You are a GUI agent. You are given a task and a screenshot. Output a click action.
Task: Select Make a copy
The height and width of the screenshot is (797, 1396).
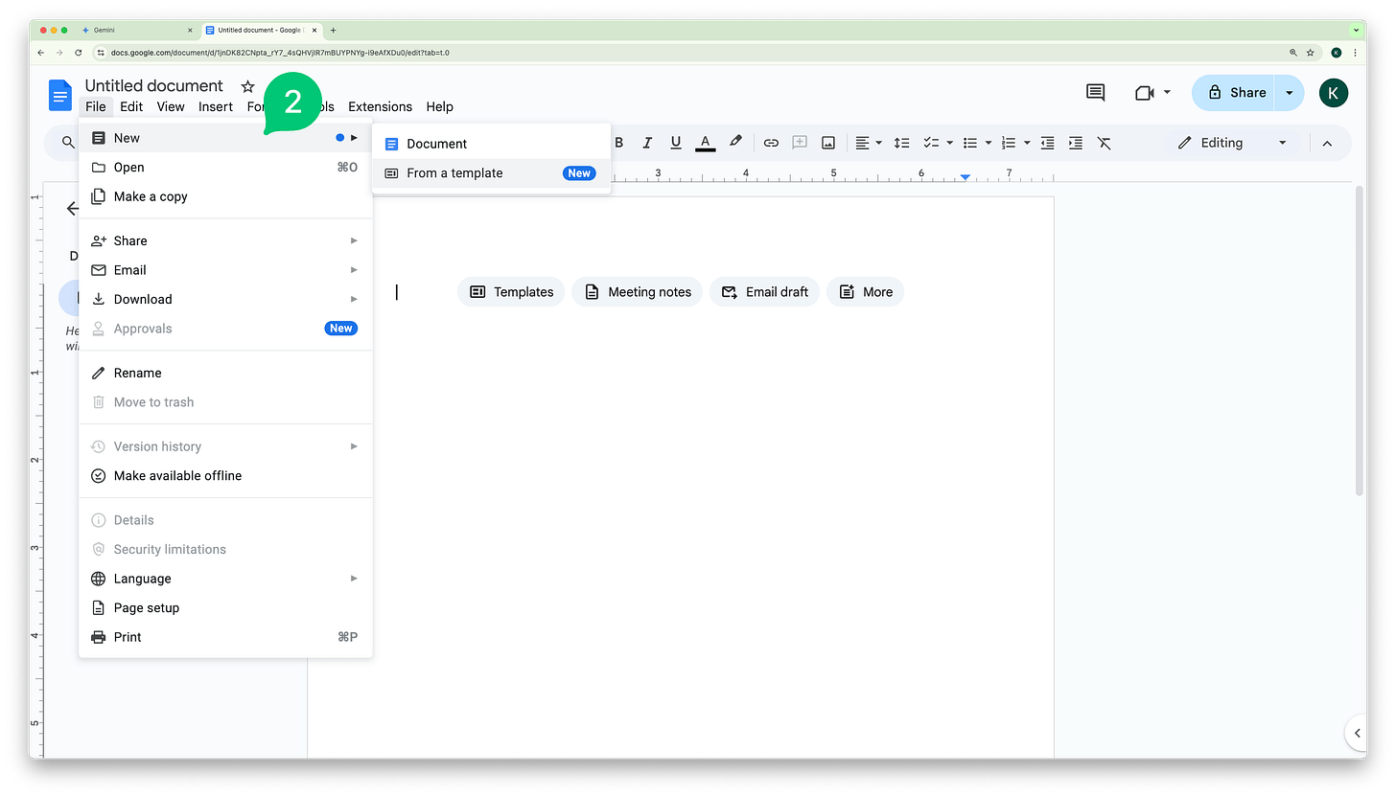point(225,196)
